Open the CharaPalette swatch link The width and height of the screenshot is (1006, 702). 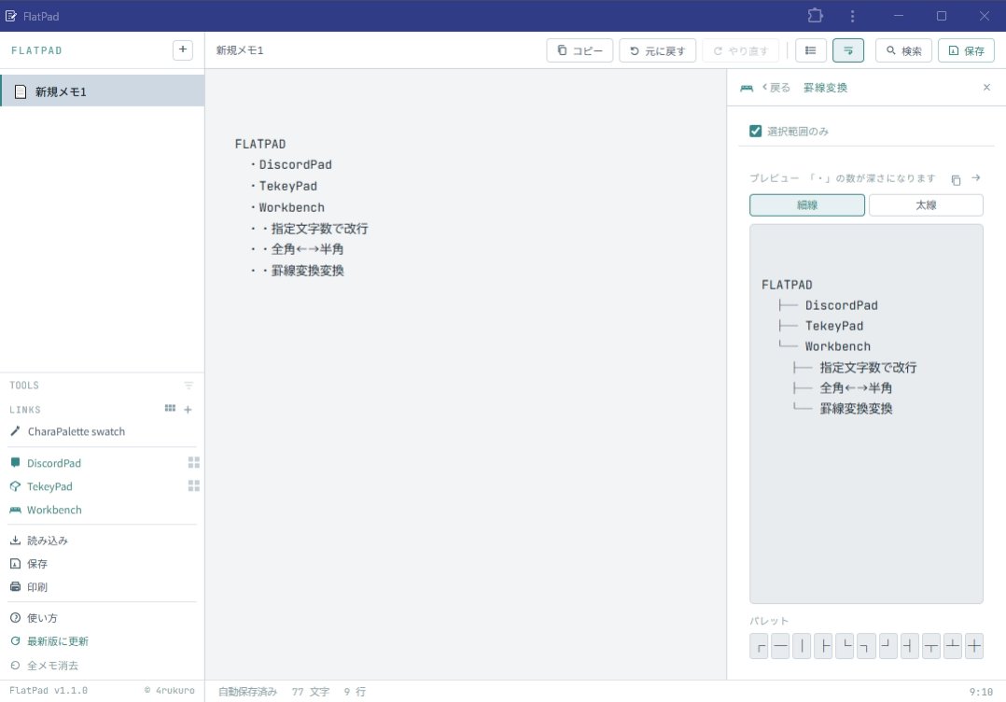click(x=77, y=431)
